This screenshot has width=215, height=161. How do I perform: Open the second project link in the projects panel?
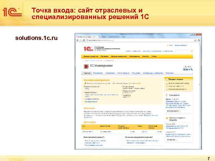(179, 135)
